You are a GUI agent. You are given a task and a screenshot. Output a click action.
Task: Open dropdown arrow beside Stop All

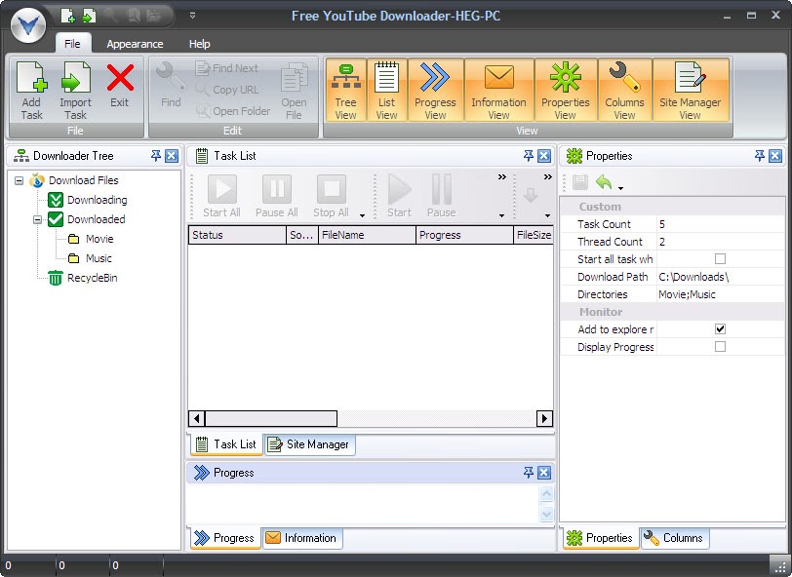[x=362, y=215]
